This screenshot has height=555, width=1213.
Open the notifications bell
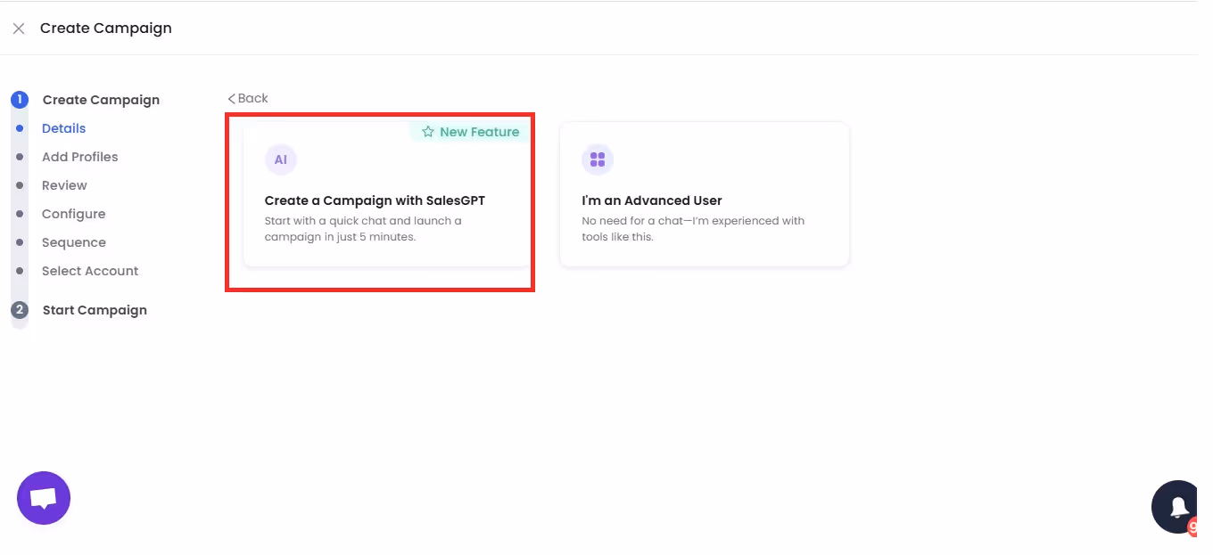1179,506
